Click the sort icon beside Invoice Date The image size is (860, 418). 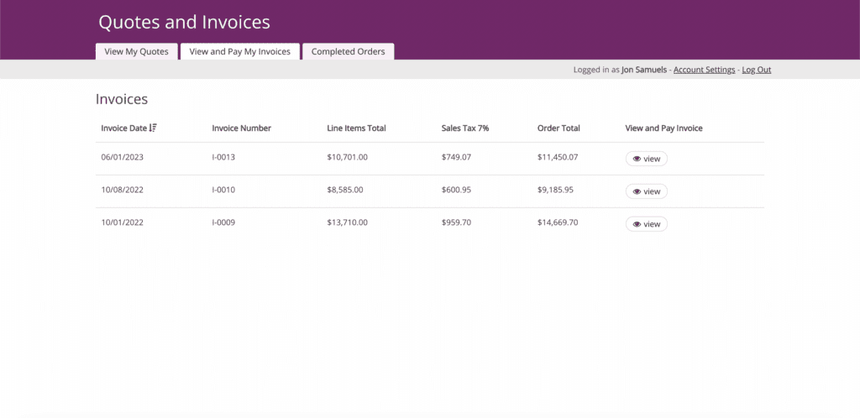[x=153, y=128]
